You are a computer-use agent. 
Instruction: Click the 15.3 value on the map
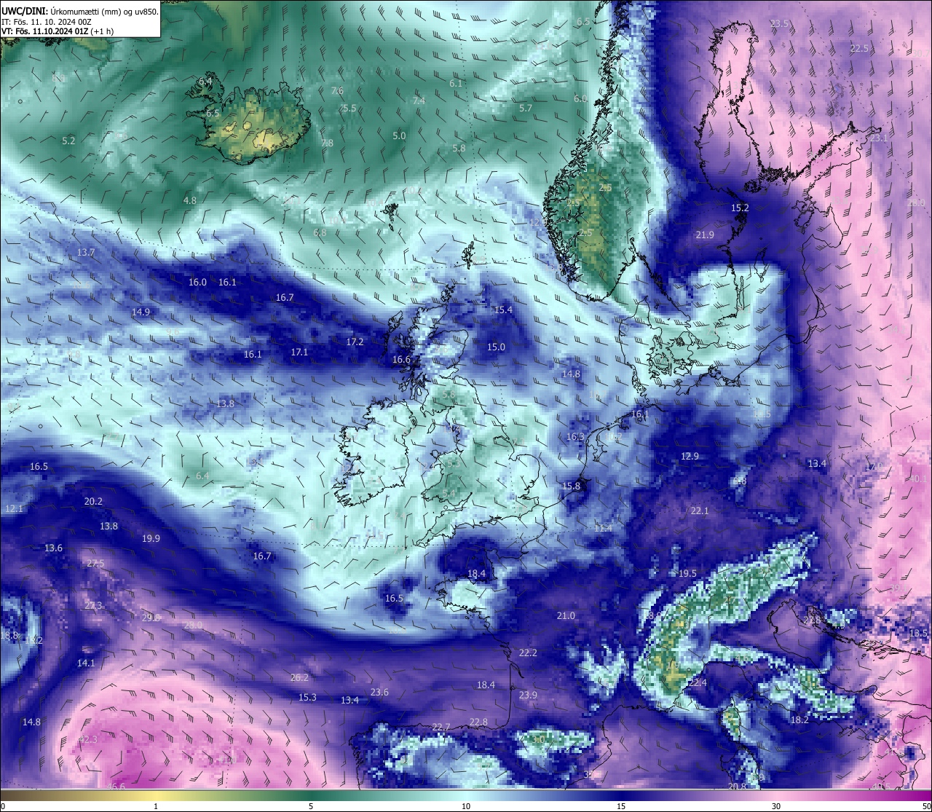click(307, 697)
